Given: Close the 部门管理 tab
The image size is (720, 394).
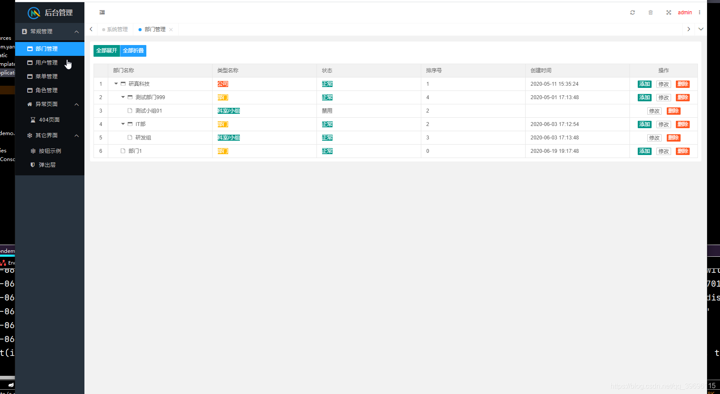Looking at the screenshot, I should 171,29.
